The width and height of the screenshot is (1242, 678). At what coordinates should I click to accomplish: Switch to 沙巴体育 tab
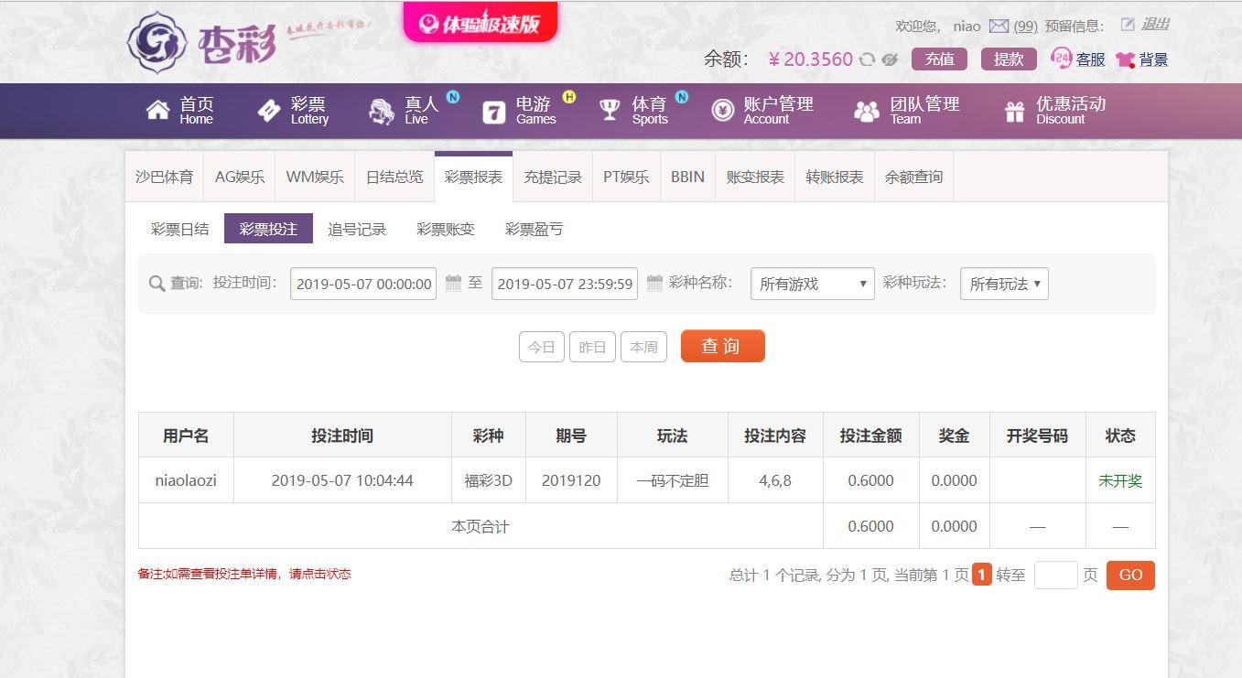click(x=165, y=177)
